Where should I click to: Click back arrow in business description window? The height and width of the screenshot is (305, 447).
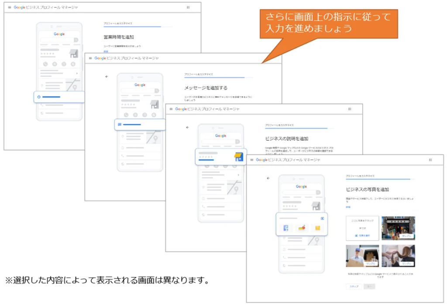(x=187, y=128)
